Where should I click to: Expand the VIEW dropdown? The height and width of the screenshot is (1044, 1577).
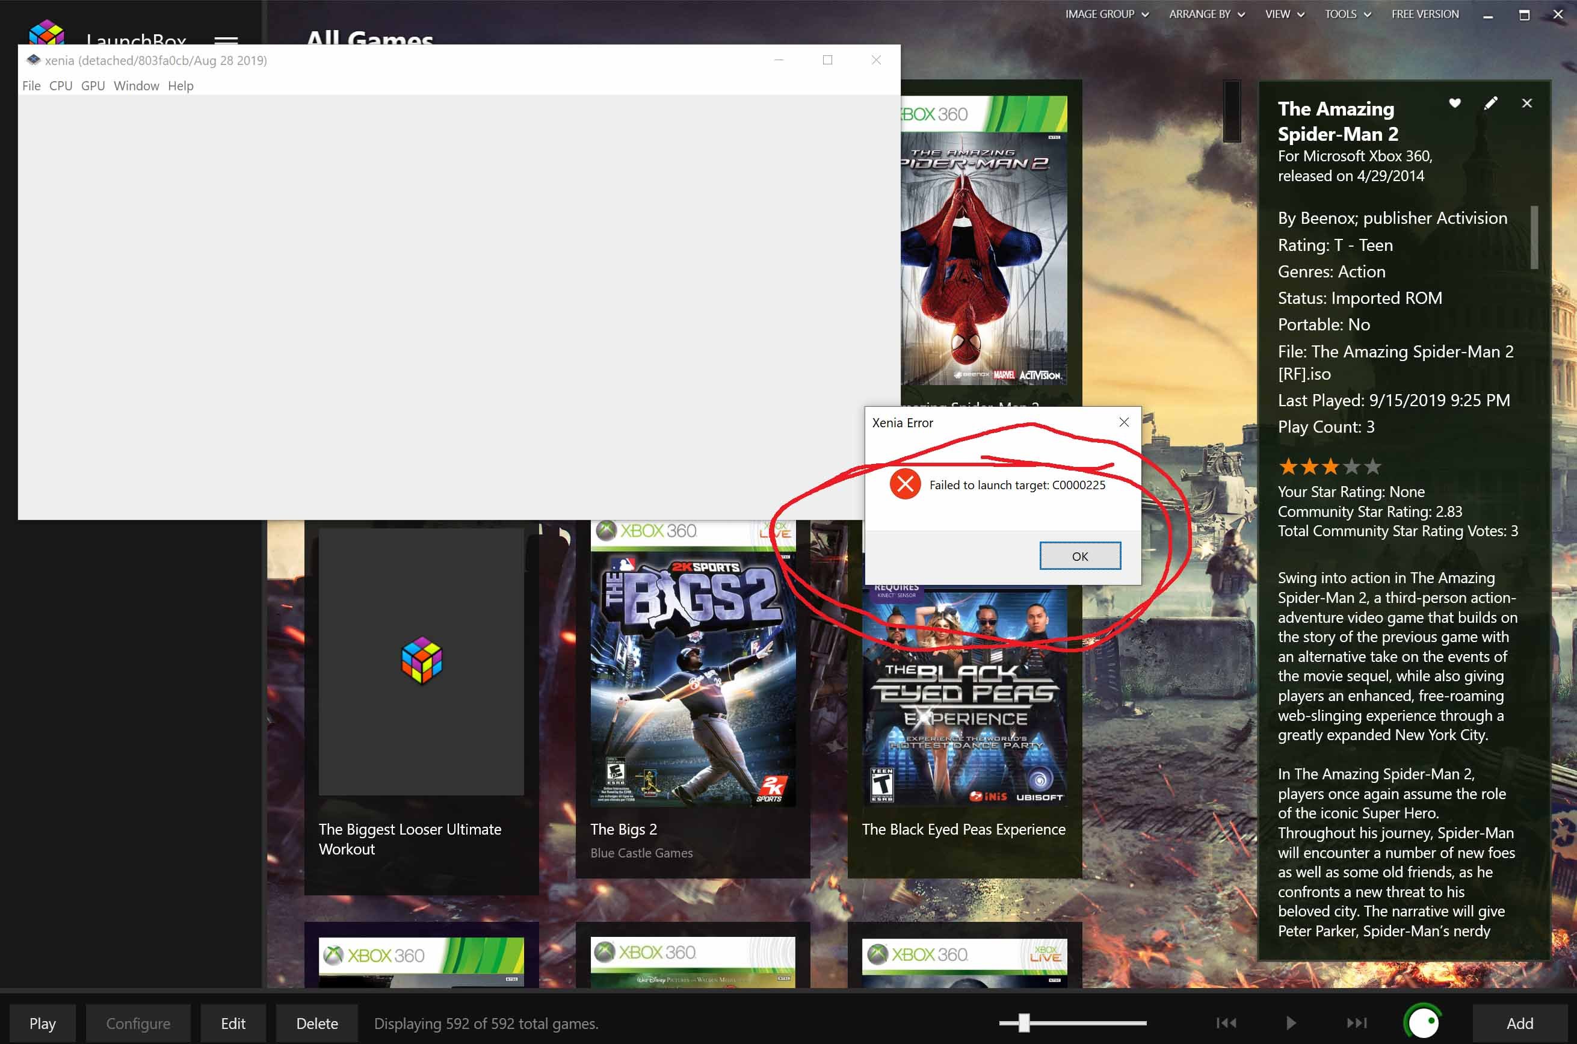pos(1284,14)
